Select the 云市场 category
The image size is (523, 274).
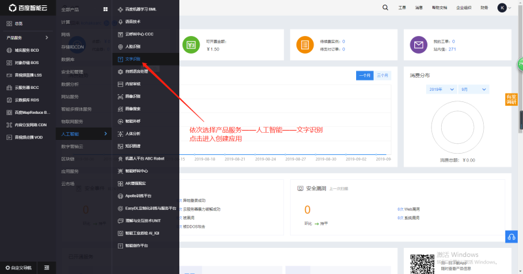[x=67, y=184]
